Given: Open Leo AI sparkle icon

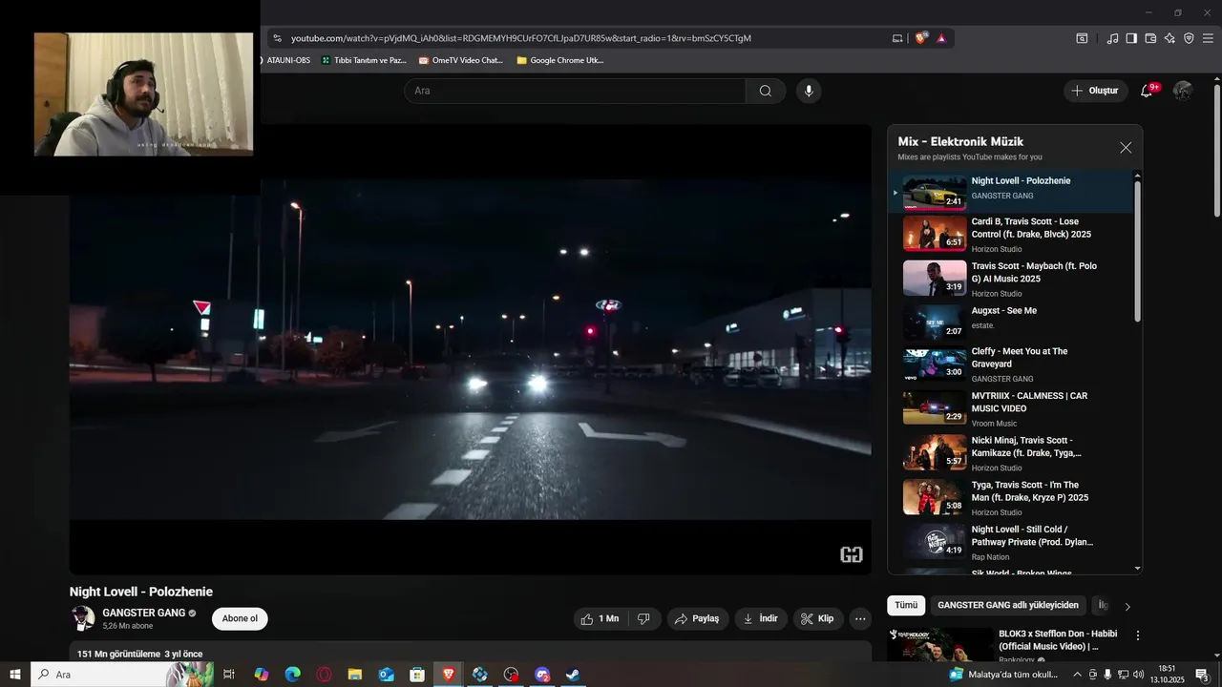Looking at the screenshot, I should [1169, 38].
